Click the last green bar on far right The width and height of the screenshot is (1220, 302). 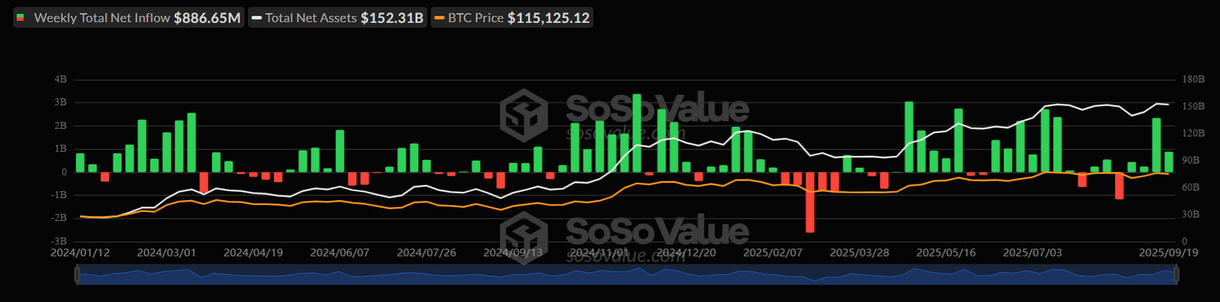click(x=1169, y=162)
